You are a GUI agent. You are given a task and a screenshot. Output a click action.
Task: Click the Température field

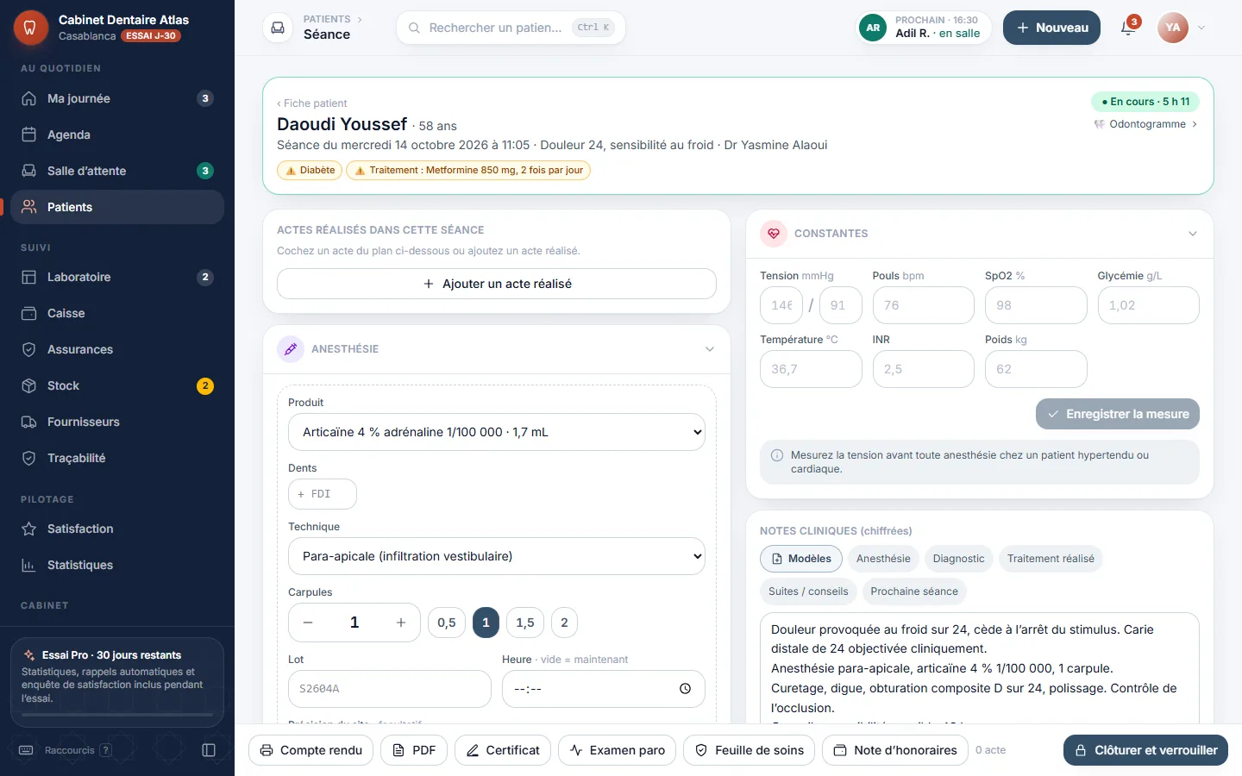point(811,369)
